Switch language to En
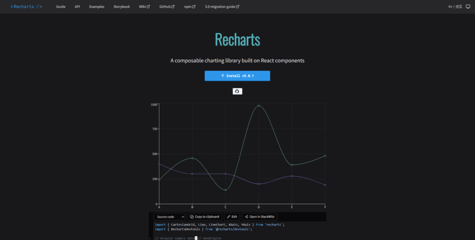 point(451,7)
